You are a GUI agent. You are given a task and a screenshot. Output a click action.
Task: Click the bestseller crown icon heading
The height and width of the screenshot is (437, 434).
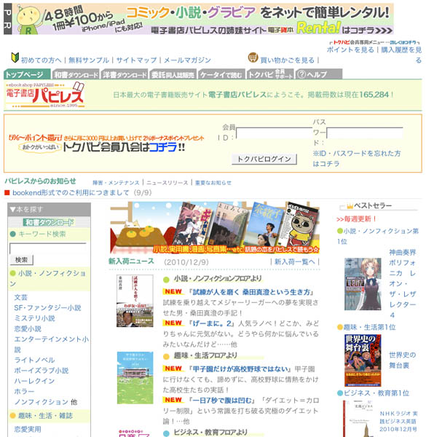pos(350,206)
